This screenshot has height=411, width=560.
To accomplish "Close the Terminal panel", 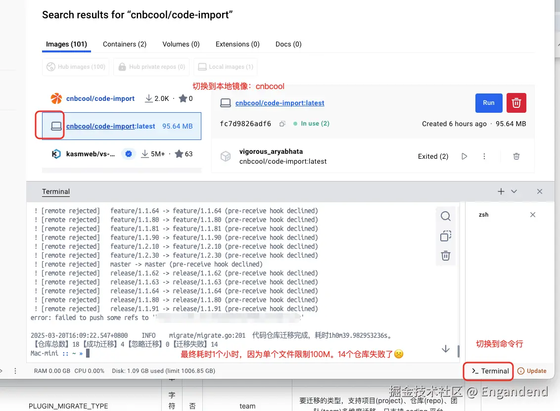I will click(x=540, y=191).
